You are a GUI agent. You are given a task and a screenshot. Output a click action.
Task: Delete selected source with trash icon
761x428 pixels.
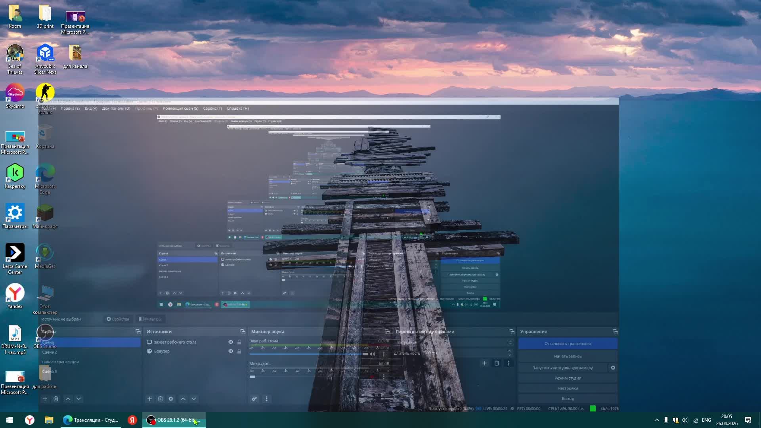(160, 399)
